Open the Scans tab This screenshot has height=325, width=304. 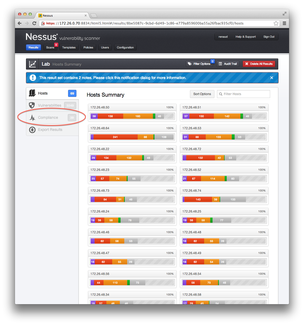click(x=50, y=47)
